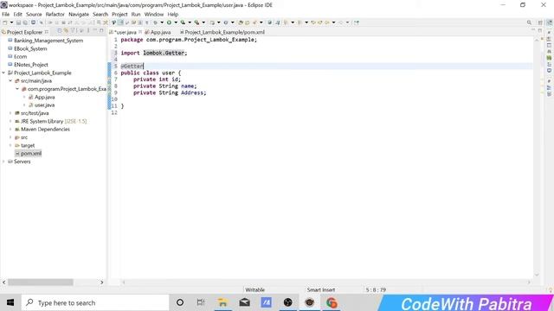Click the @Getter annotation in the editor

pos(132,66)
